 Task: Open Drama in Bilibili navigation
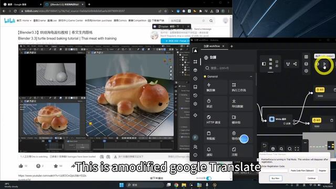point(40,20)
